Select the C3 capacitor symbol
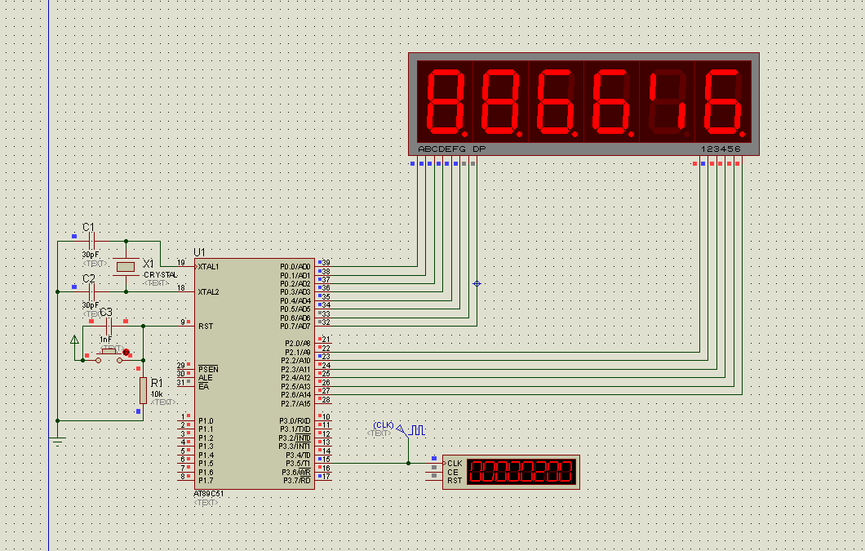 (109, 327)
